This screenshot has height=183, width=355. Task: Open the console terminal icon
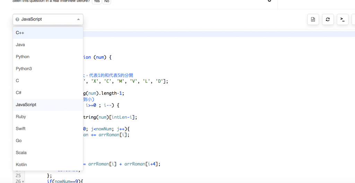(343, 19)
